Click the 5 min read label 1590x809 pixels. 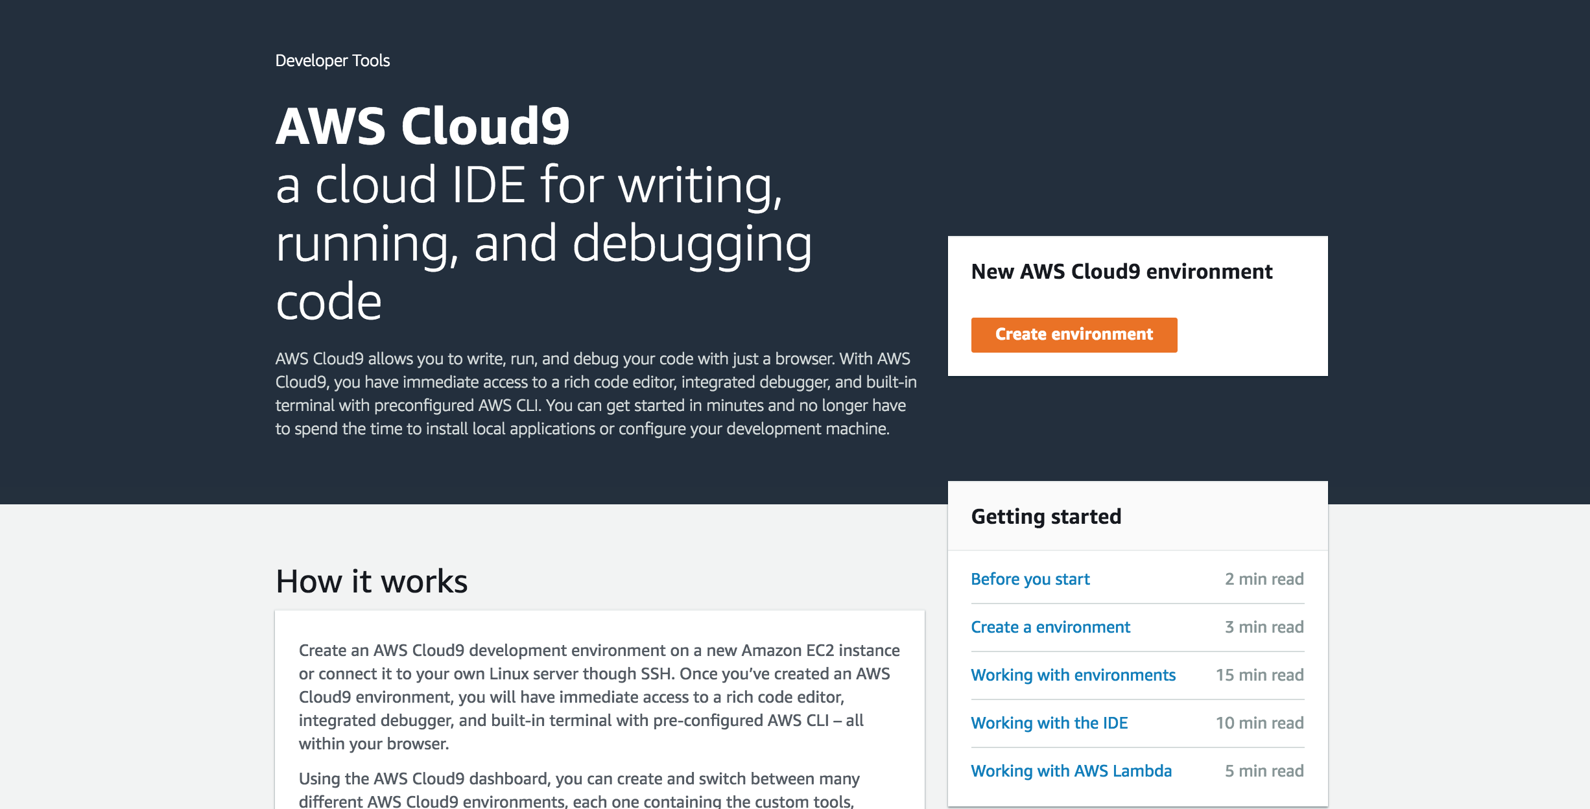coord(1263,771)
